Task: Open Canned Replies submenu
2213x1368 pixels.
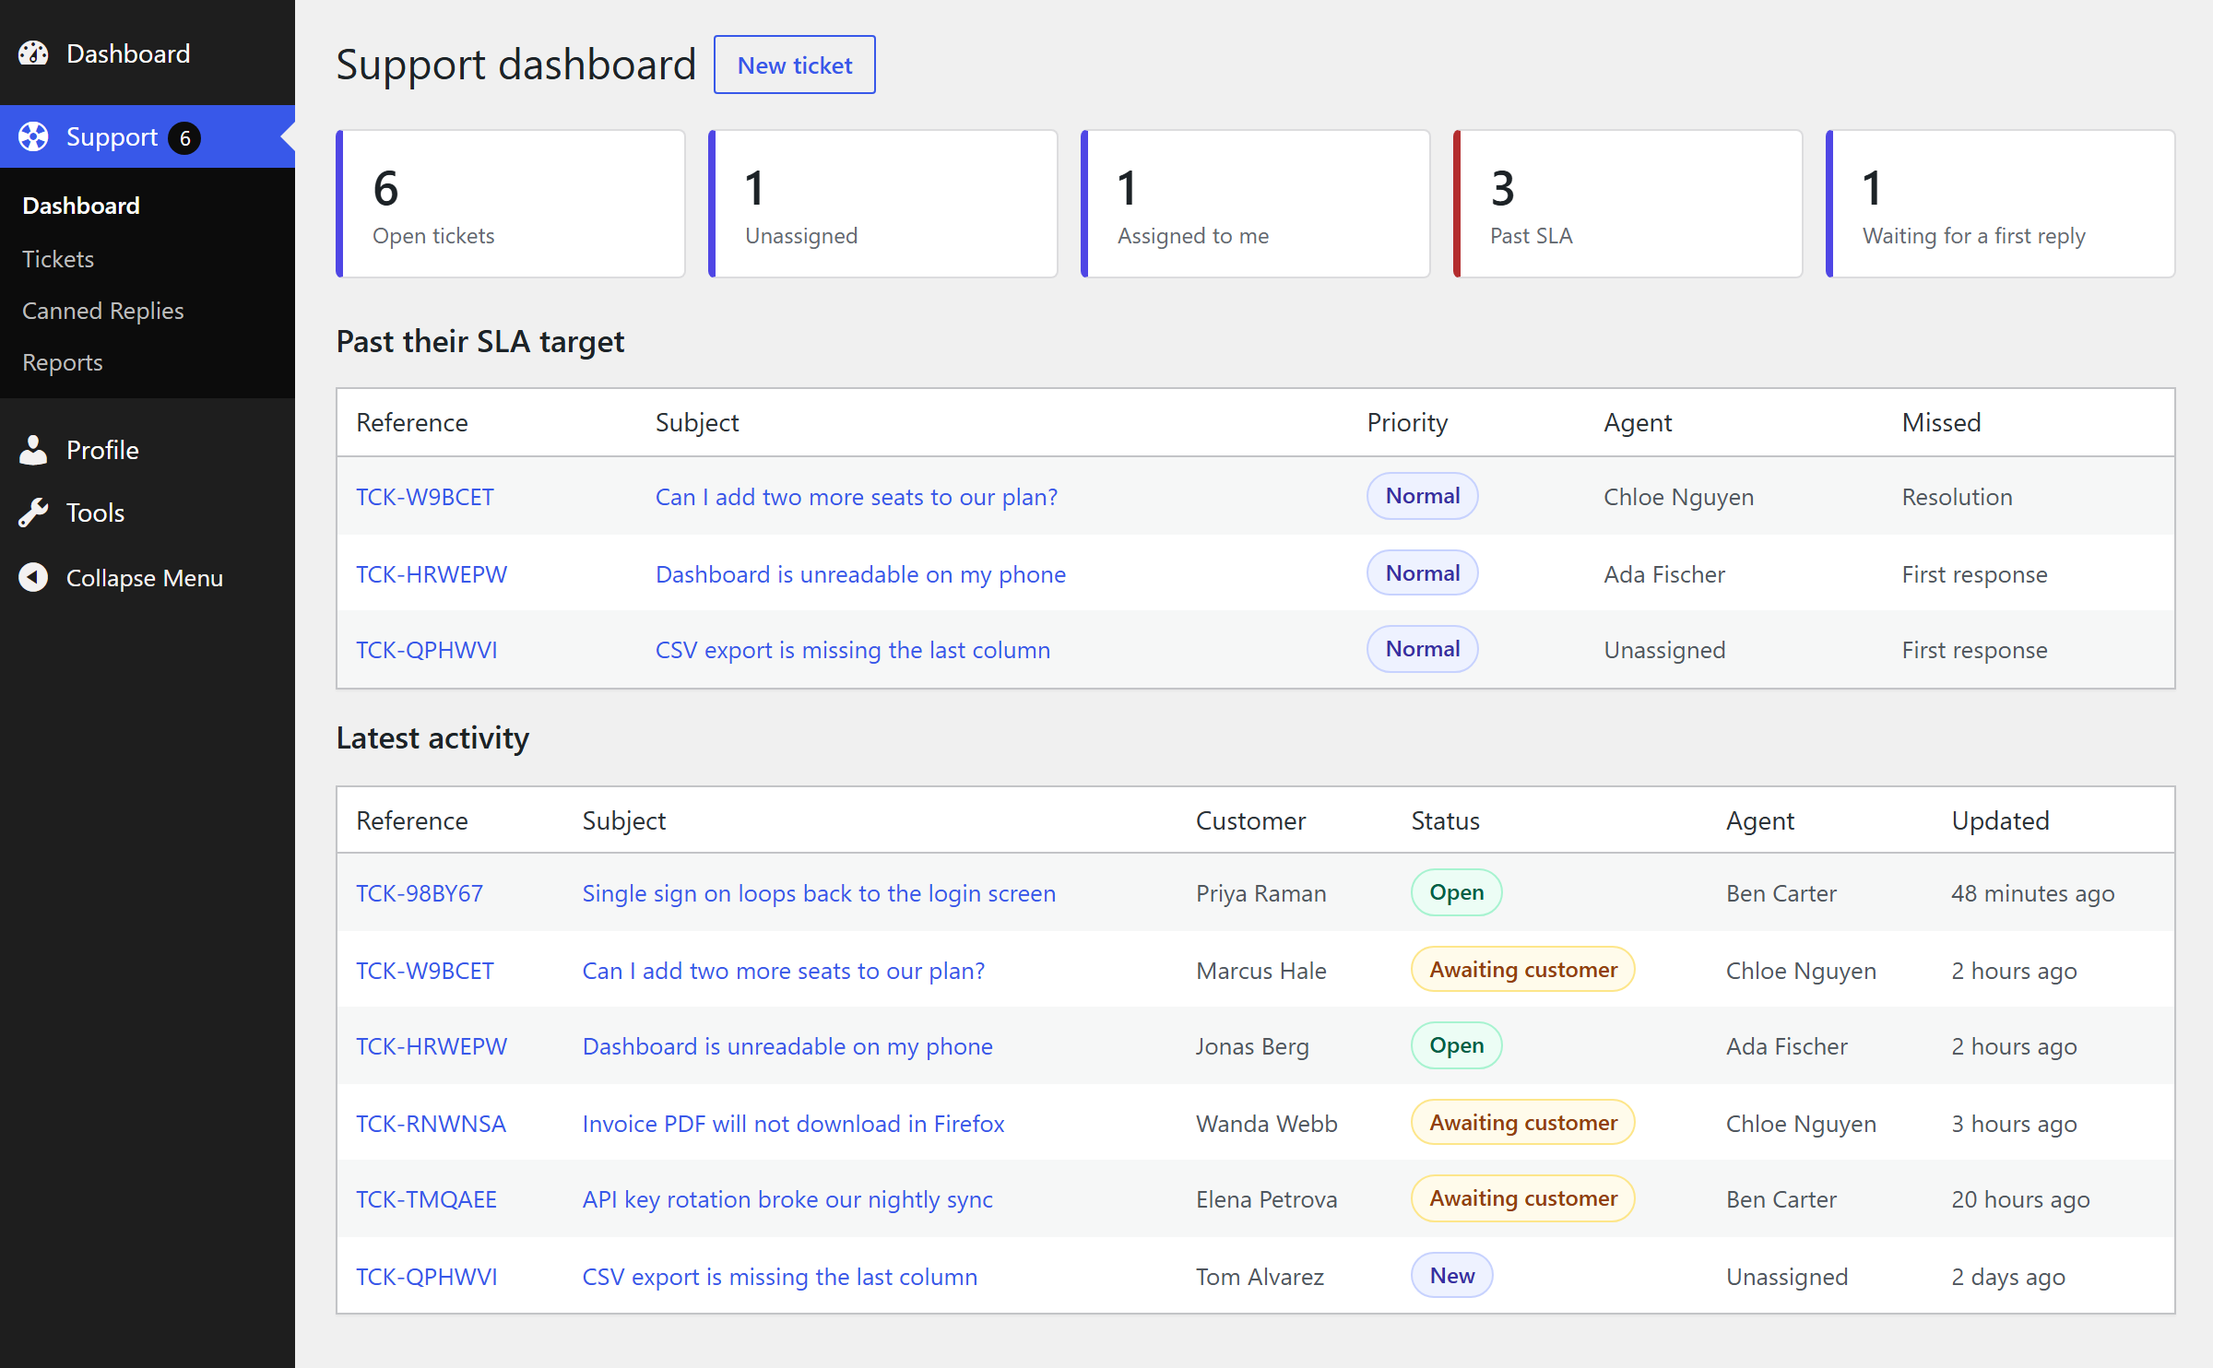Action: pyautogui.click(x=103, y=311)
